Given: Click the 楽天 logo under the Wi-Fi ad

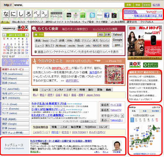Looking at the screenshot, I should coord(135,65).
